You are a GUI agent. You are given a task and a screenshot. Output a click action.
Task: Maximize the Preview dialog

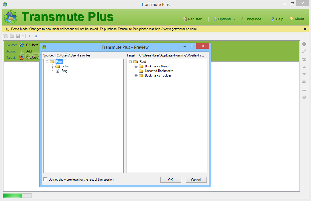192,46
